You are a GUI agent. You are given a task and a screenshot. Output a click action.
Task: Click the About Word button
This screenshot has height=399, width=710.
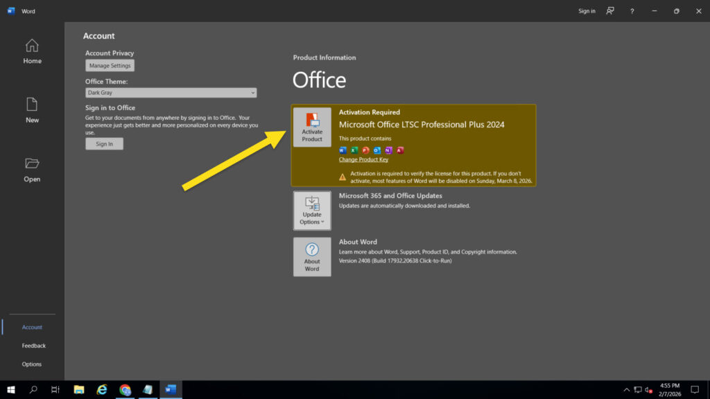click(312, 257)
